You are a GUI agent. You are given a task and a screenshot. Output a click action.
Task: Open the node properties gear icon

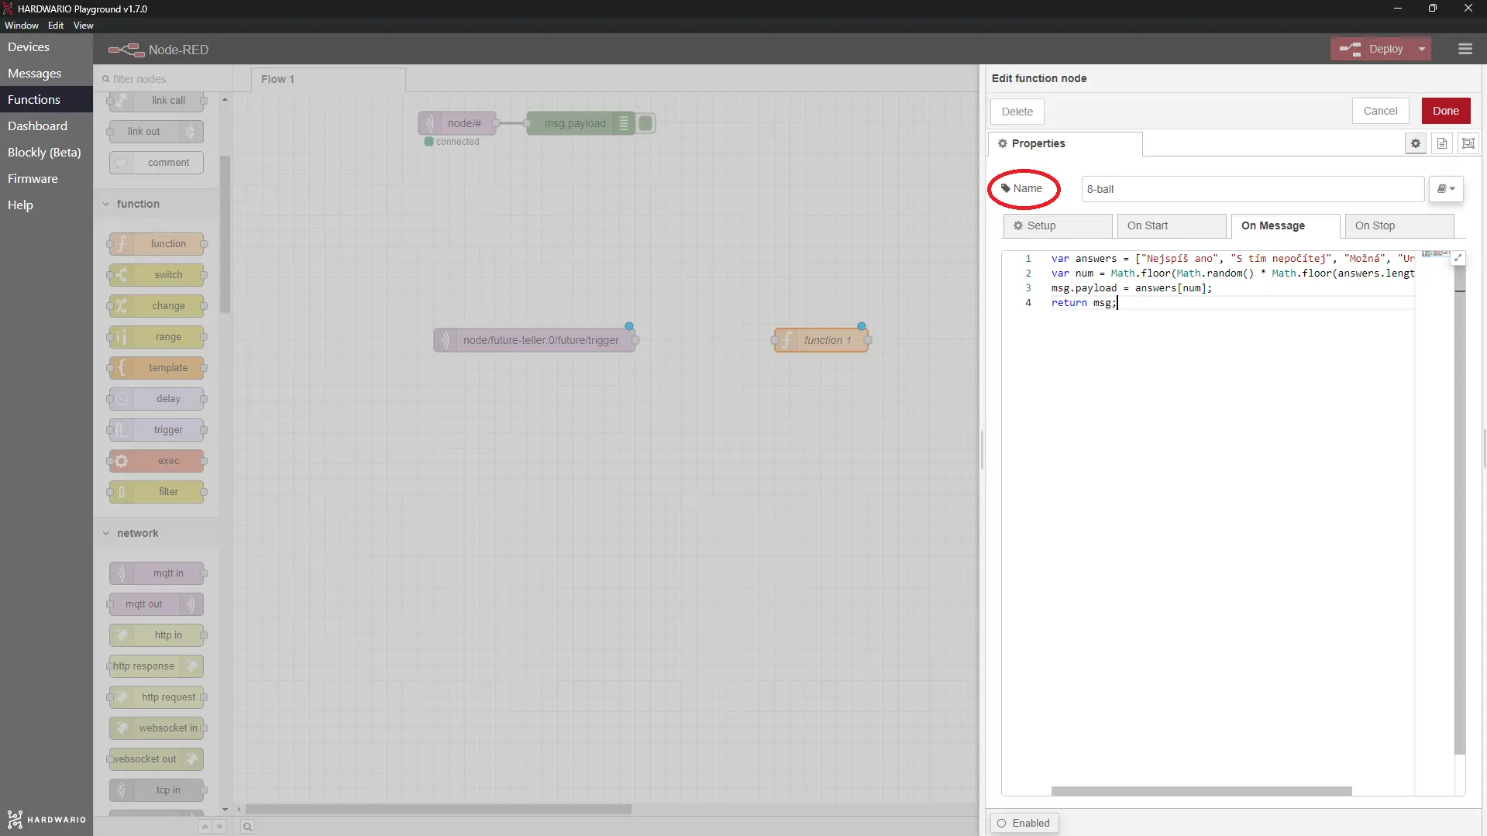click(1415, 143)
